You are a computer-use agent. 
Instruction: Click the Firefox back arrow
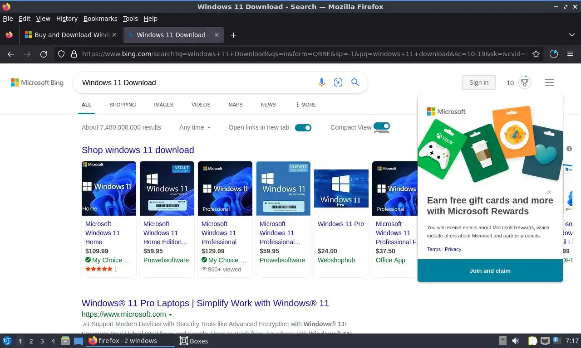11,54
